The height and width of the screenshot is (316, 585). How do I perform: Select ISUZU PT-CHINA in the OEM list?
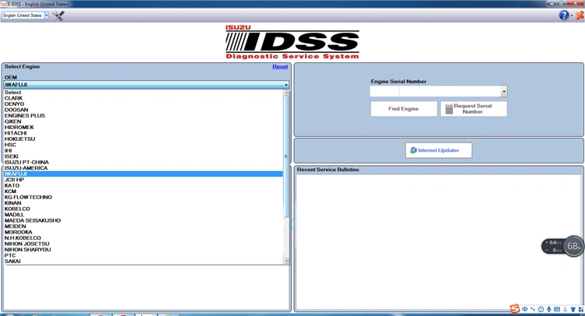144,162
